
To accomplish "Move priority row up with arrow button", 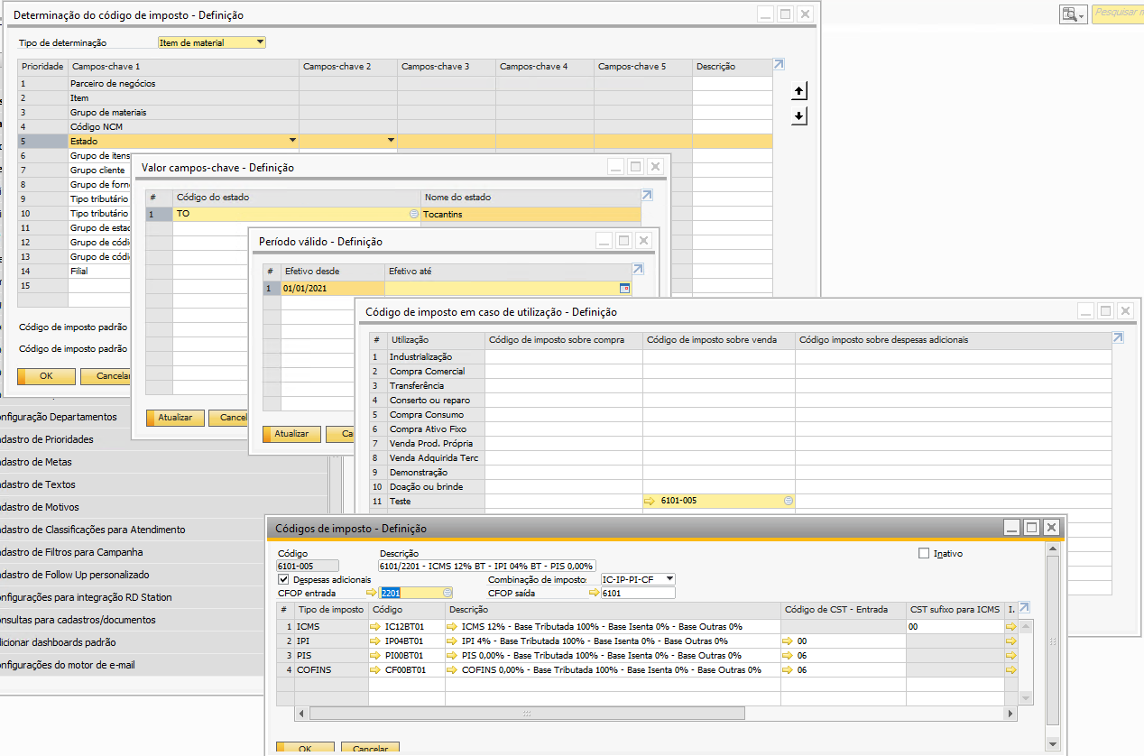I will (x=799, y=91).
